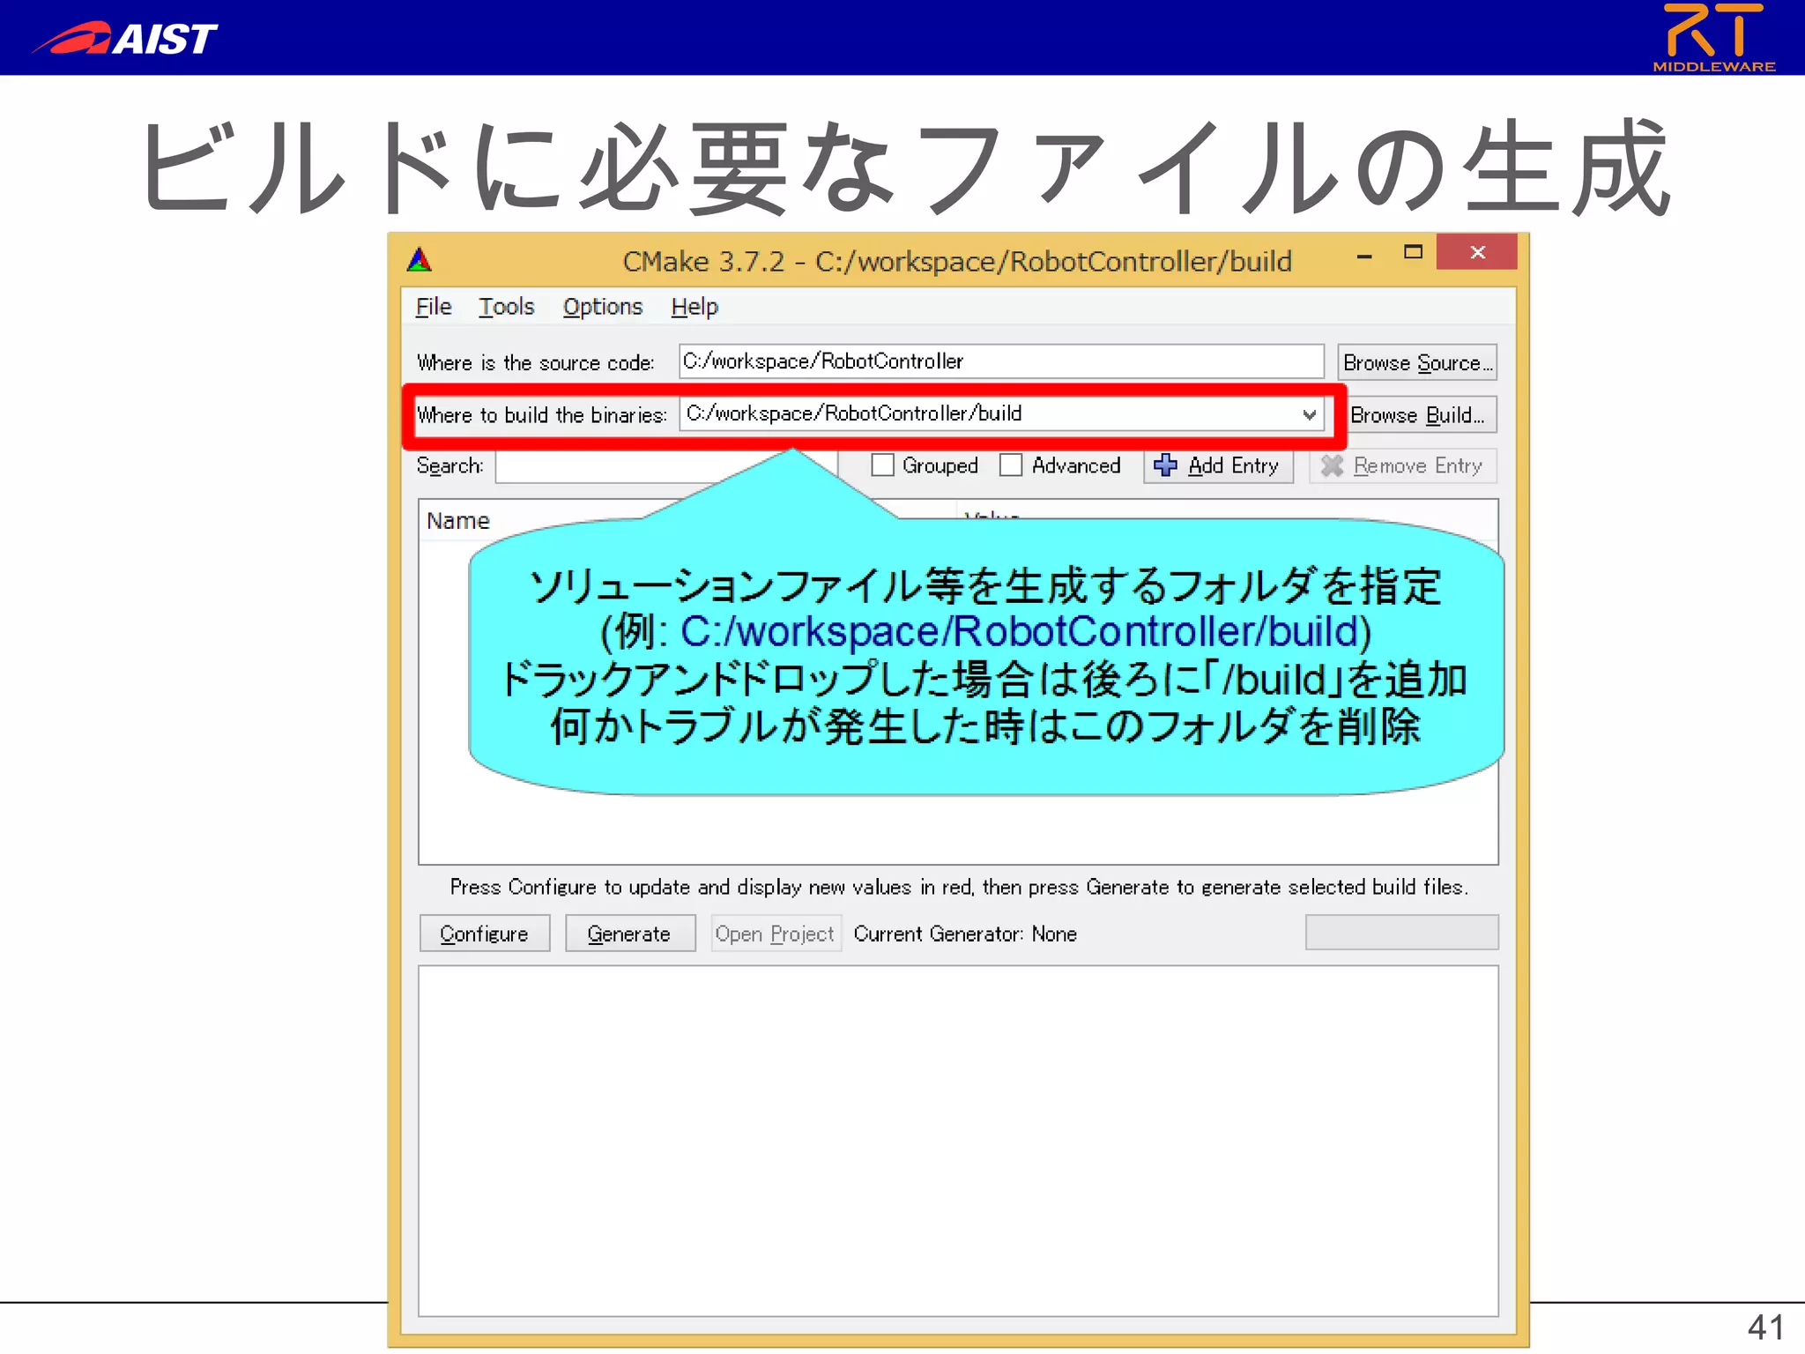Click the Name column header
1805x1354 pixels.
(x=457, y=521)
